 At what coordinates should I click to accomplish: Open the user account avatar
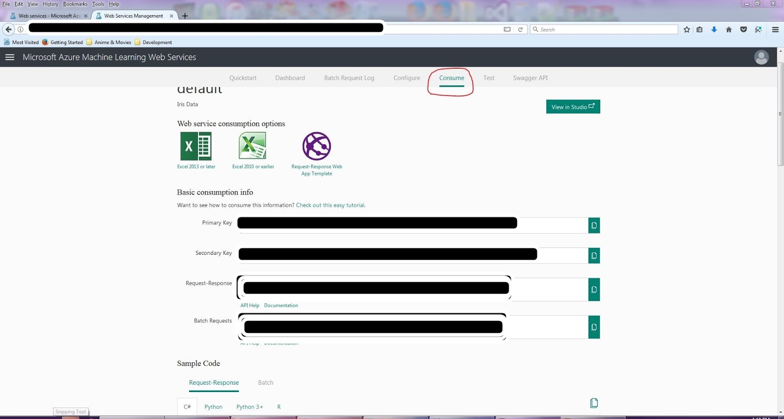coord(761,57)
